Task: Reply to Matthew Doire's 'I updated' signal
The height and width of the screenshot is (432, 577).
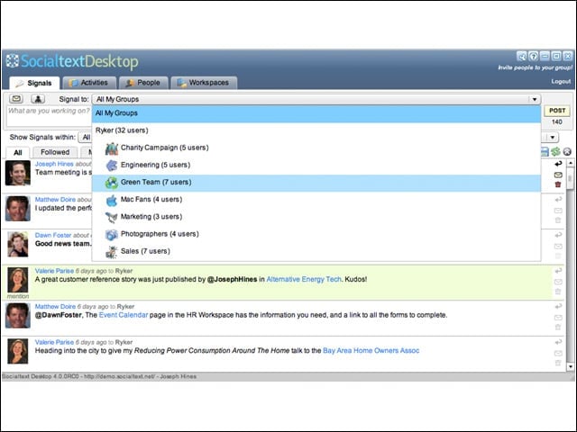Action: [x=558, y=200]
